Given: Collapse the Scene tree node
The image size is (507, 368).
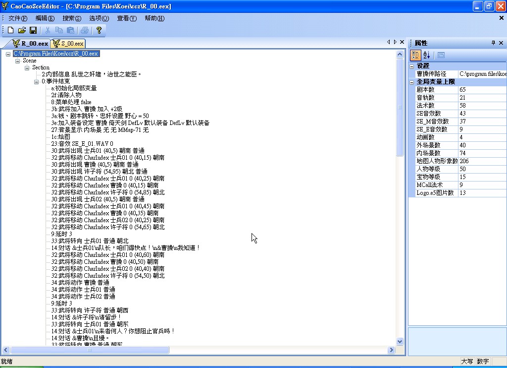Looking at the screenshot, I should point(18,61).
